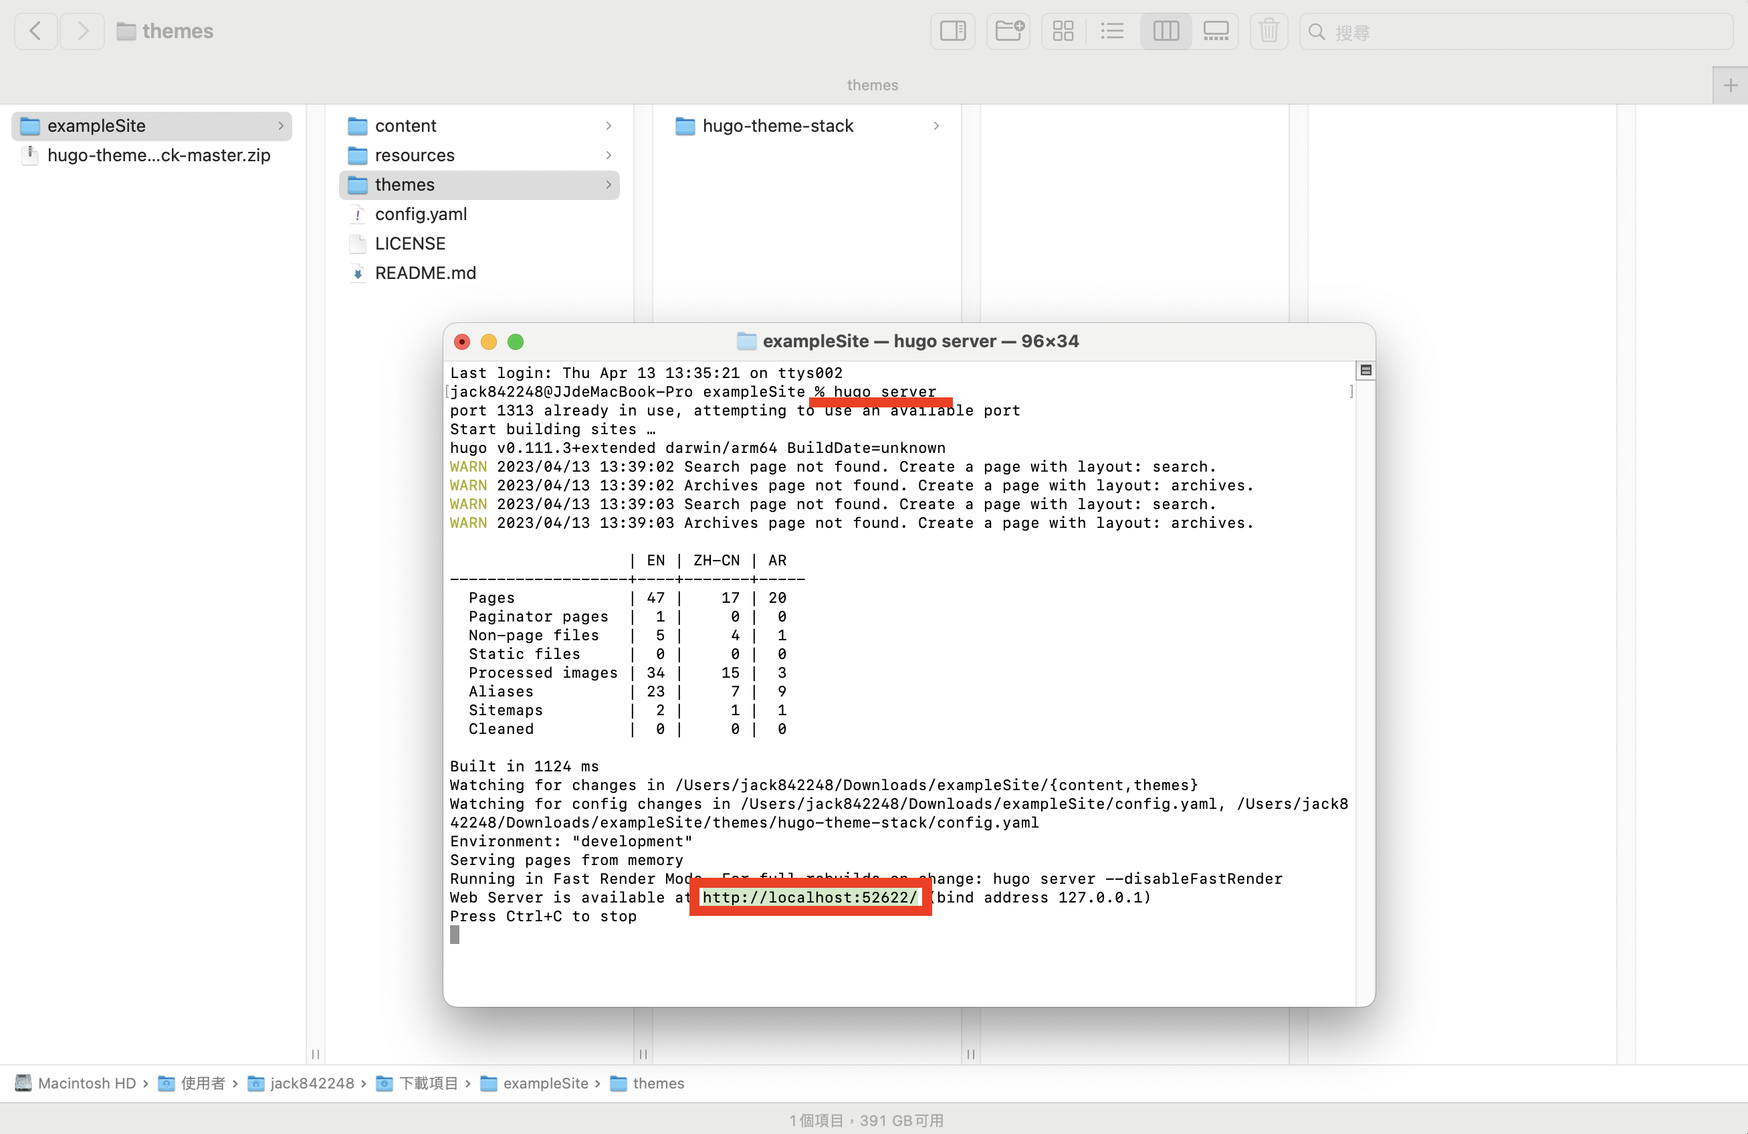Select the config.yaml file
This screenshot has height=1134, width=1748.
click(x=479, y=214)
